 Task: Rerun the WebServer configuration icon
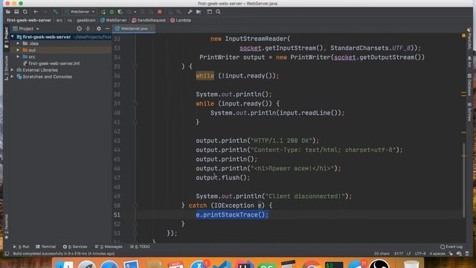coord(103,12)
